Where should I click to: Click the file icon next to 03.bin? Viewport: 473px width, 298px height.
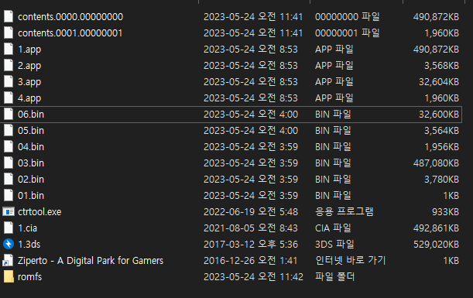[9, 163]
